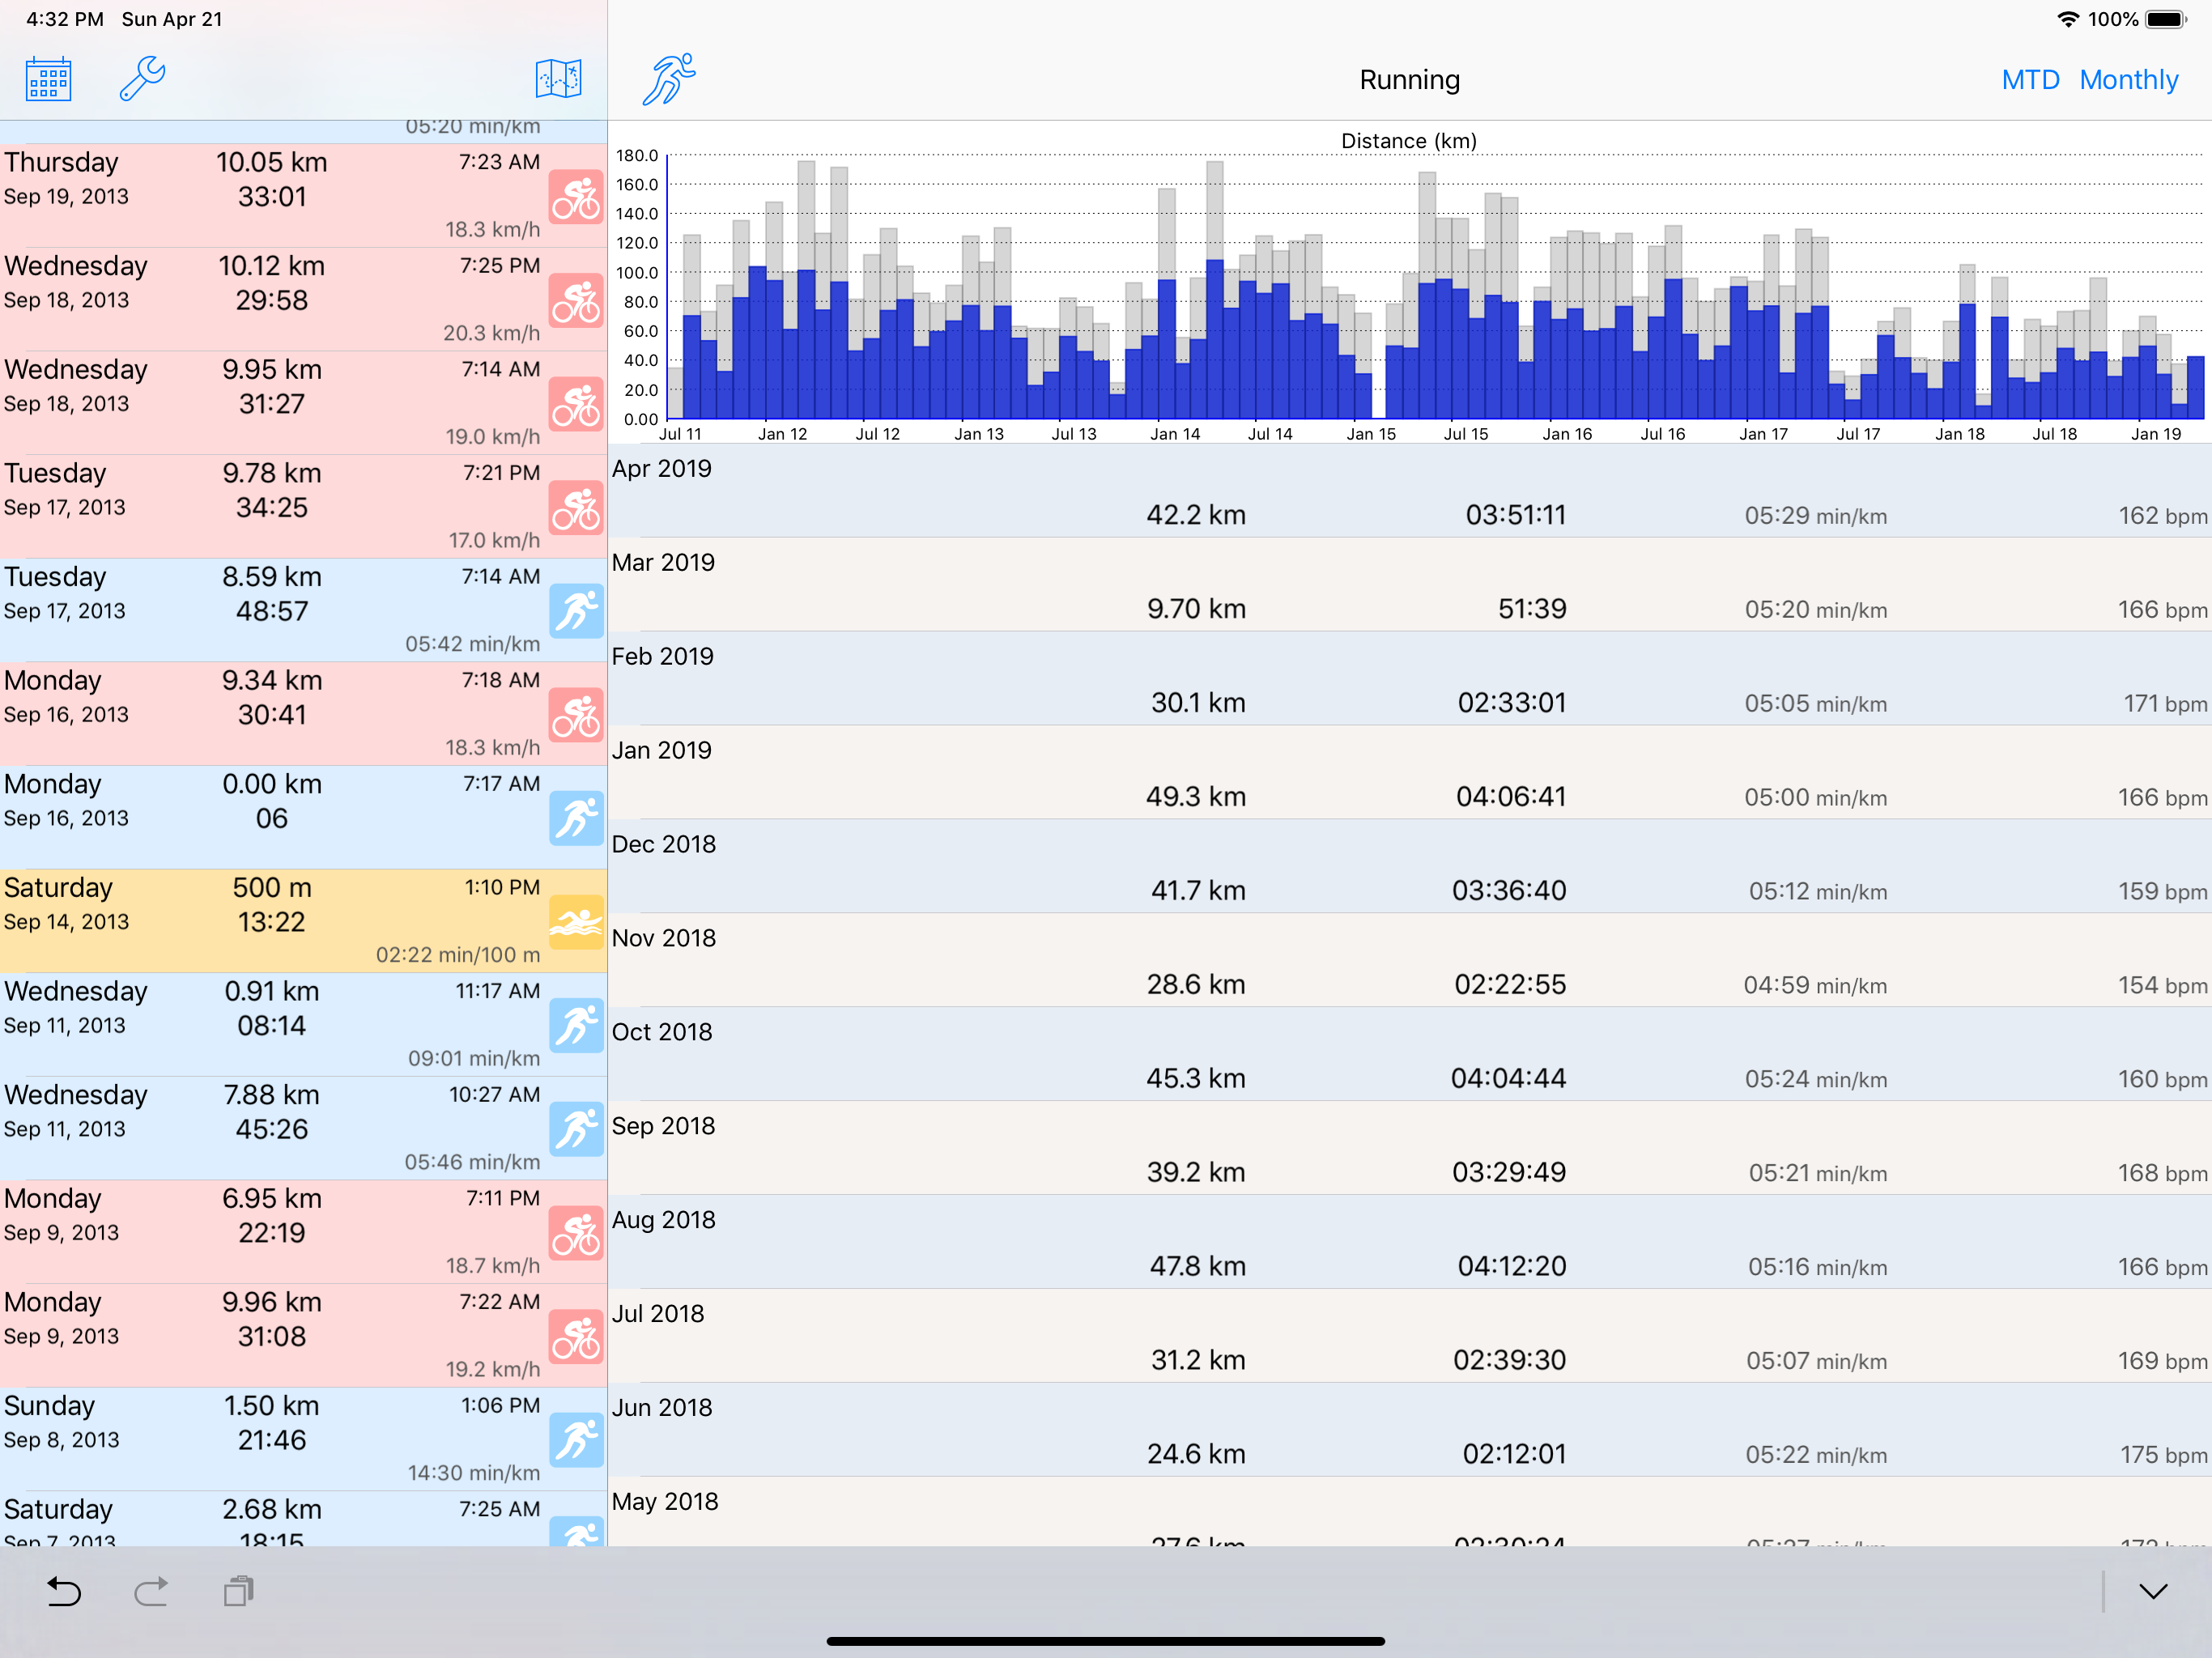
Task: Open the calendar view icon
Action: pos(48,79)
